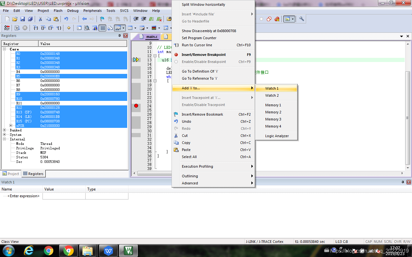Click the yellow Show Next Statement arrow
Screen dimensions: 412x257
69,28
